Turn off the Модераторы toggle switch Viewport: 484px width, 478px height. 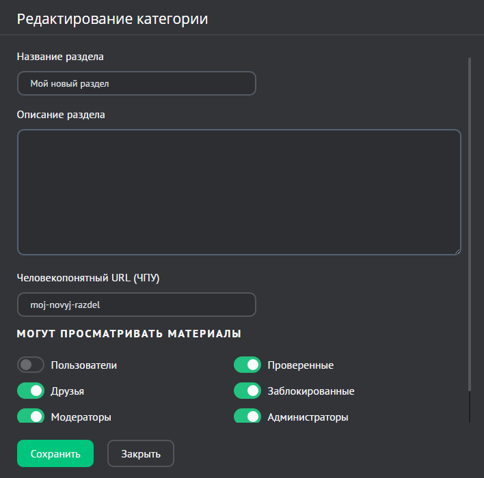point(31,416)
